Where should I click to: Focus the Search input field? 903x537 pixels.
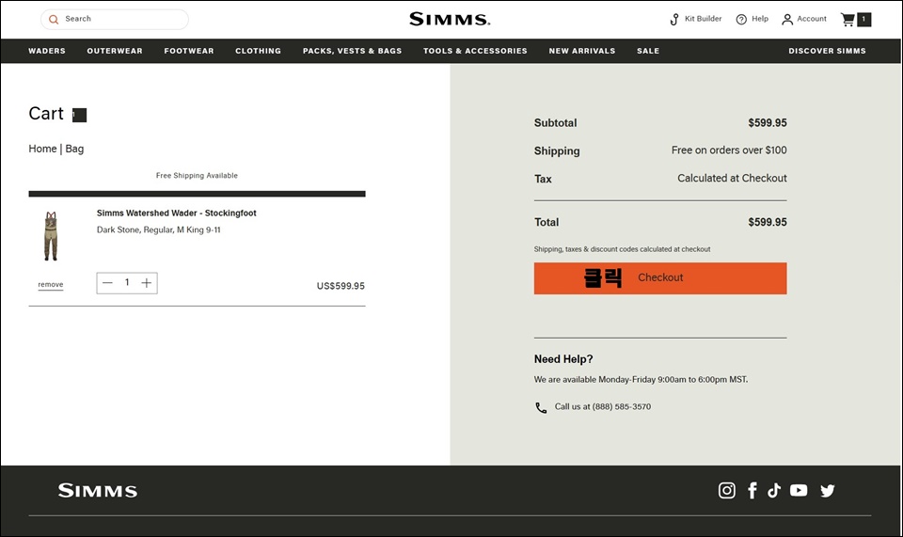[x=115, y=19]
